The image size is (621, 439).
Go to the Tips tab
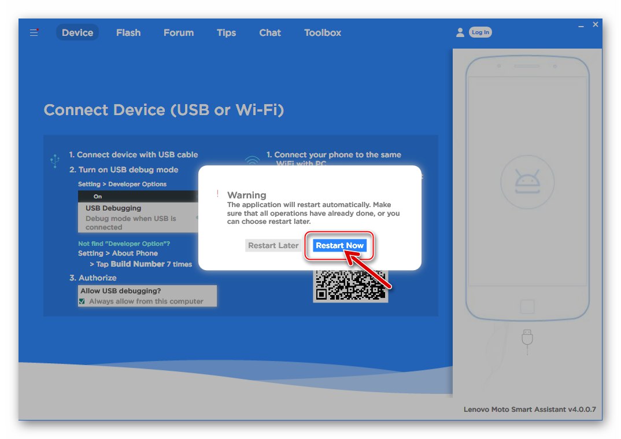[226, 32]
